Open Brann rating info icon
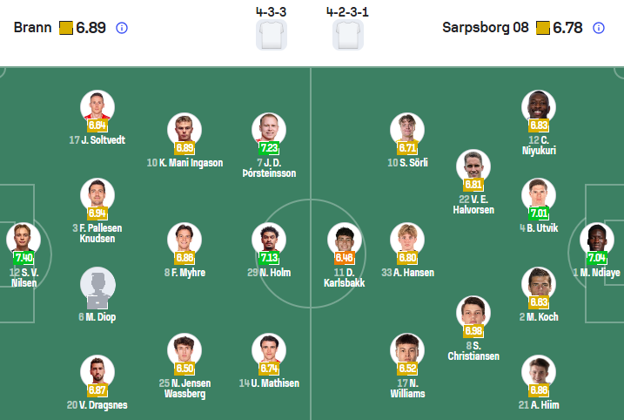 (x=122, y=28)
